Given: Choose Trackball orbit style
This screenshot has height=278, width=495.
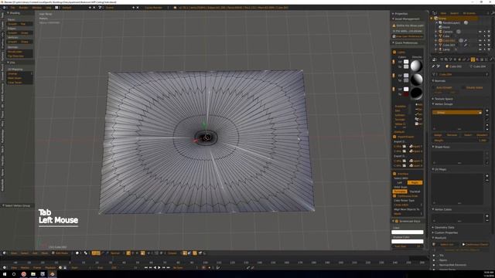Looking at the screenshot, I should (x=415, y=192).
